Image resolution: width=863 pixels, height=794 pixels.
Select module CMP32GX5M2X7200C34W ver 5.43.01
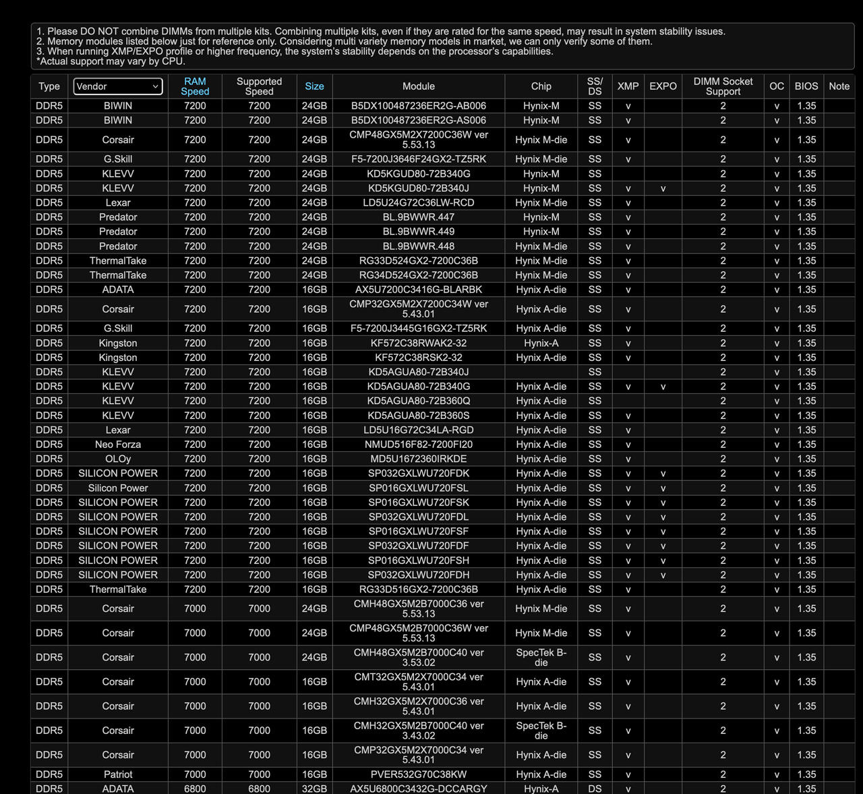(x=419, y=309)
